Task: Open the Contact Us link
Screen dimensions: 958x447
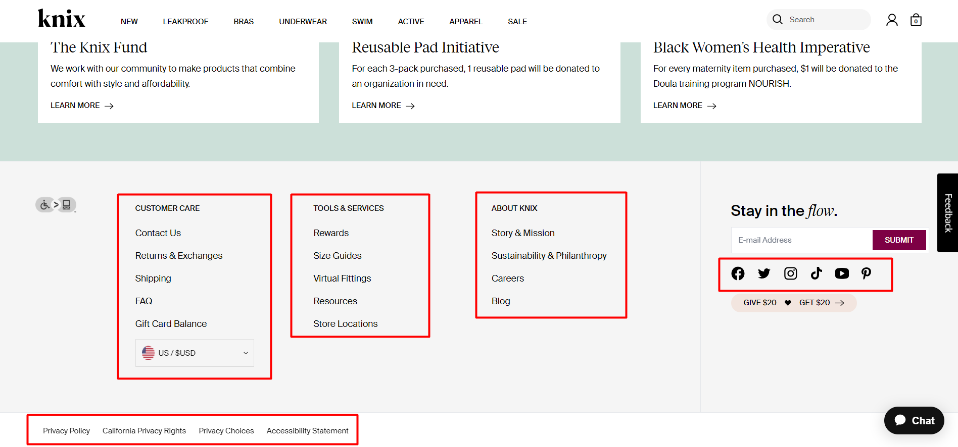Action: point(158,233)
